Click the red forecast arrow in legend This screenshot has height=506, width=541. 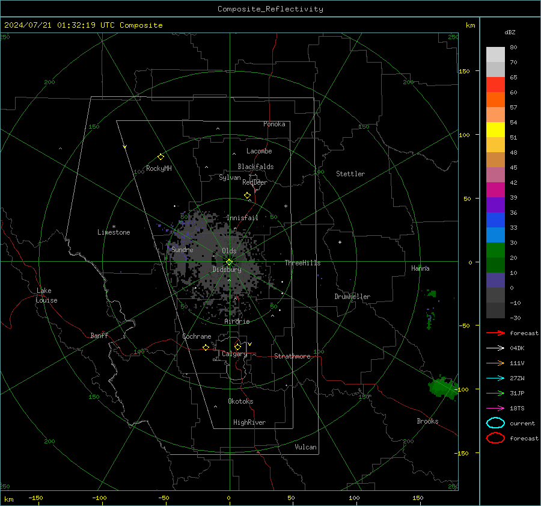(495, 333)
